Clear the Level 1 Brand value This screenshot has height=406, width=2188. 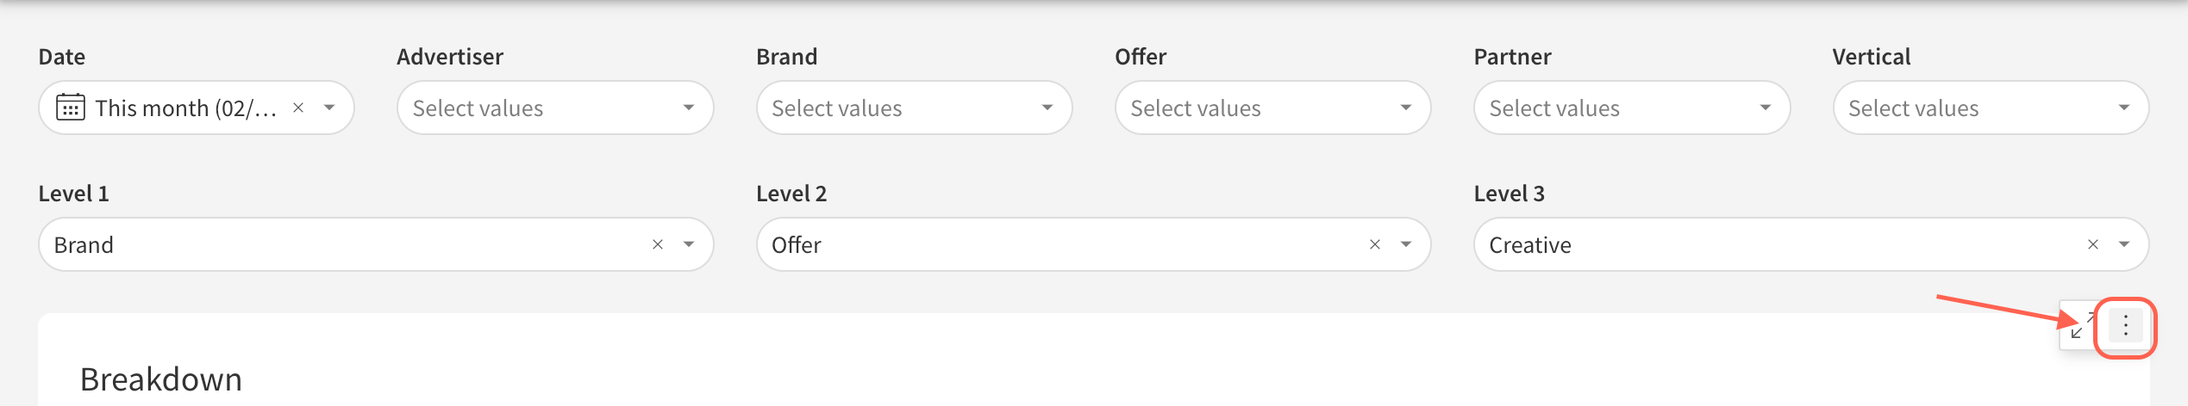pos(658,245)
